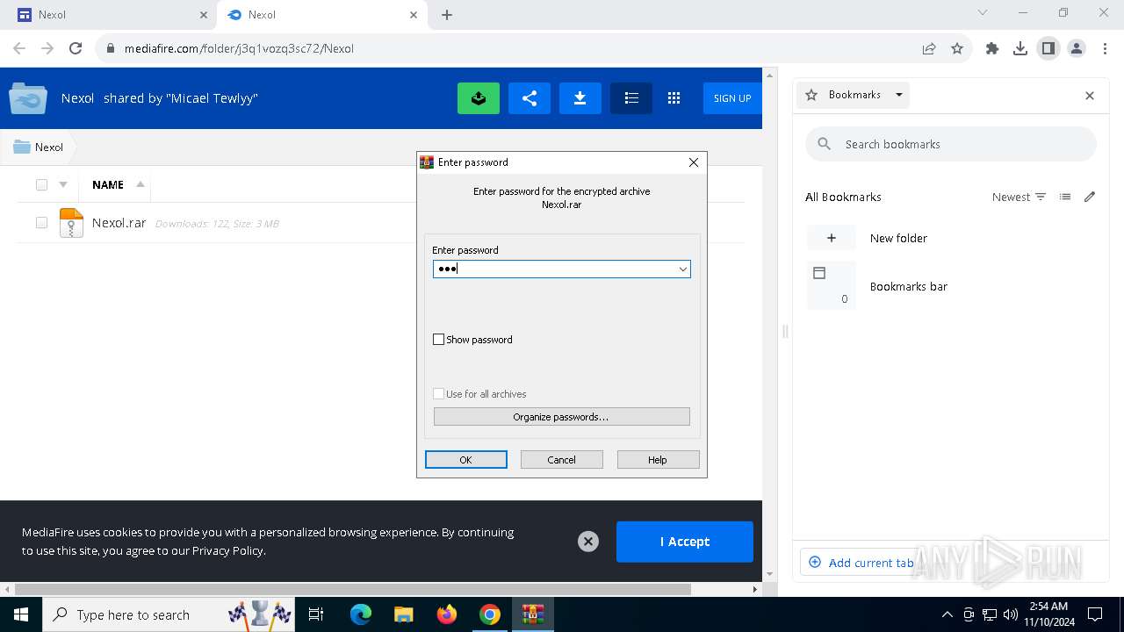Open the selection options arrow beside the checkbox
Image resolution: width=1124 pixels, height=632 pixels.
63,184
